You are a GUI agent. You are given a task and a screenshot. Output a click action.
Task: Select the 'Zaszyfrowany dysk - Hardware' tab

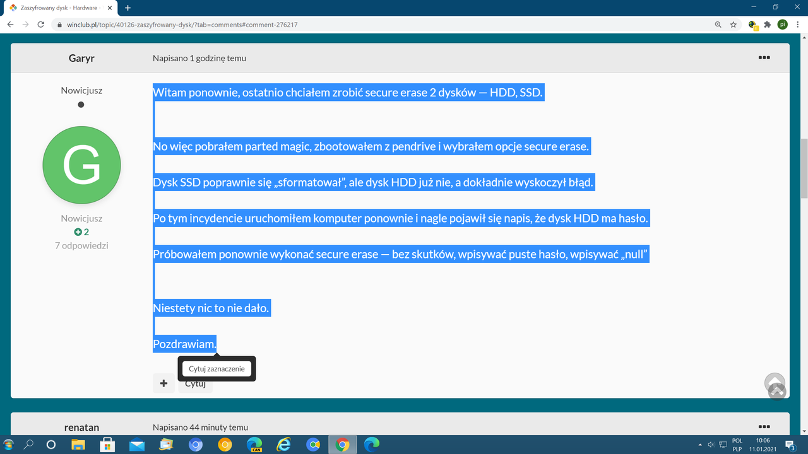point(61,8)
